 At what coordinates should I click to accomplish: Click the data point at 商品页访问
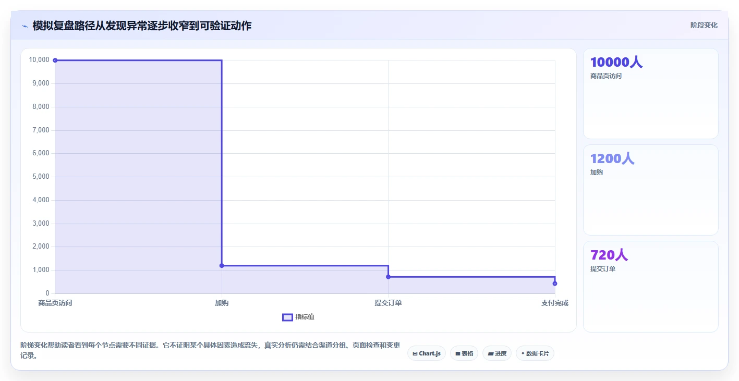(55, 60)
